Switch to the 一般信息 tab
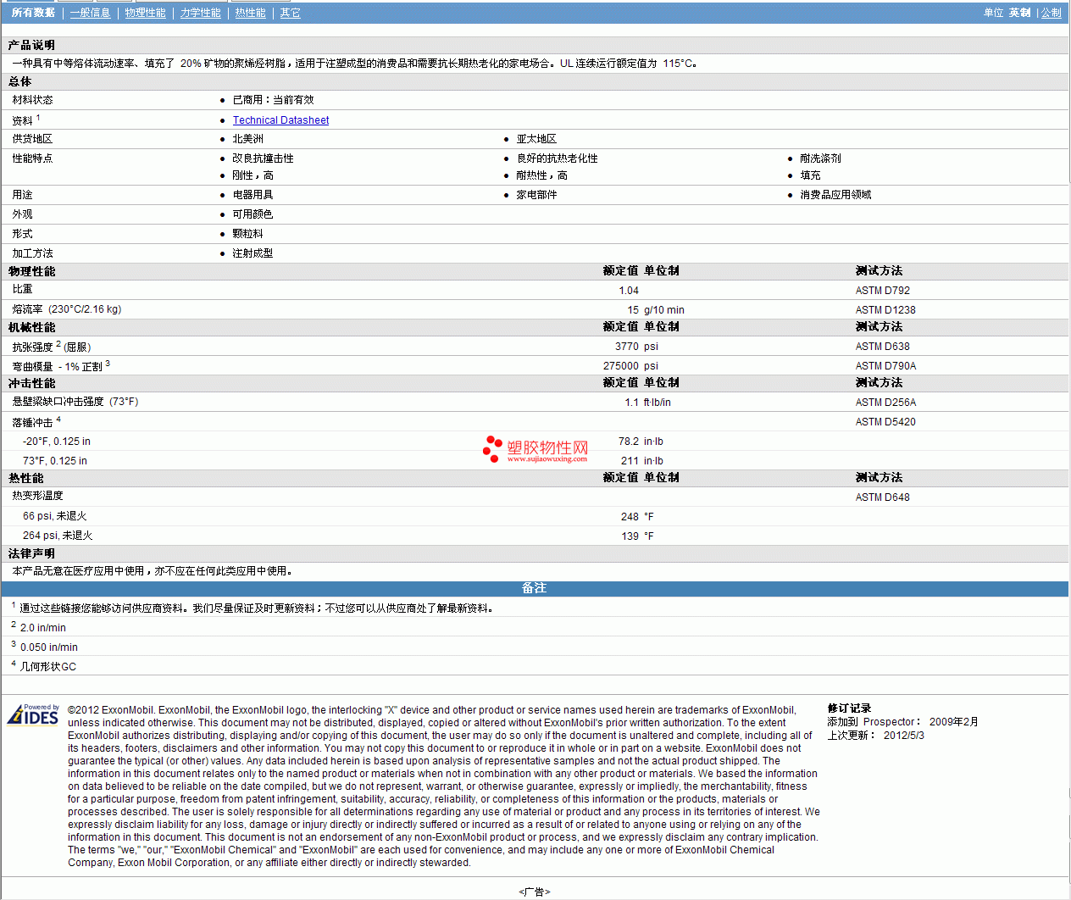Viewport: 1071px width, 900px height. click(x=90, y=13)
